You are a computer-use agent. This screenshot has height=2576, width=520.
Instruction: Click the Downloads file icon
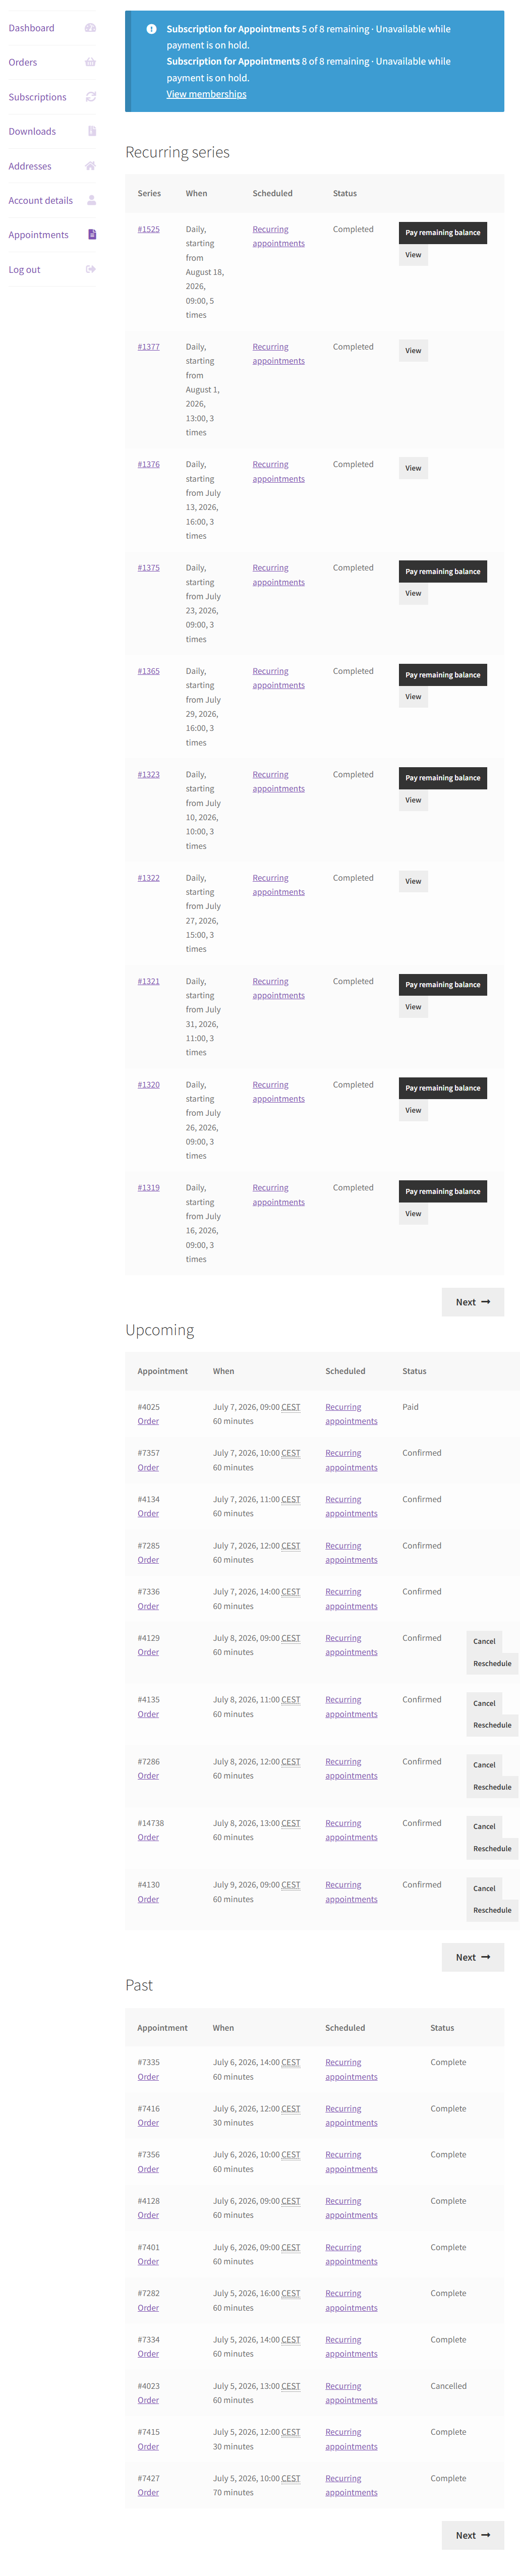point(92,131)
